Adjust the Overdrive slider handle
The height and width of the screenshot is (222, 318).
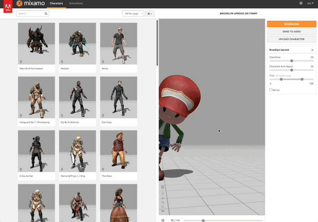tap(292, 61)
